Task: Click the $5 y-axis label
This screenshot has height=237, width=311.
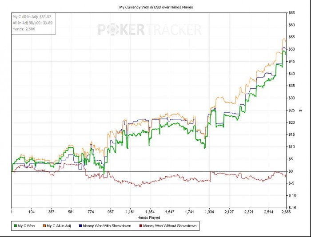Action: 291,159
